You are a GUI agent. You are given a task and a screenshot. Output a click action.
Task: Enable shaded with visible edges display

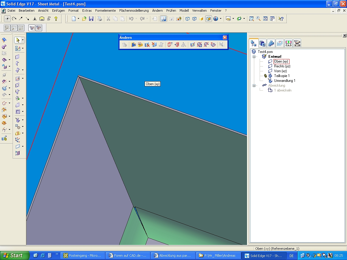(208, 19)
